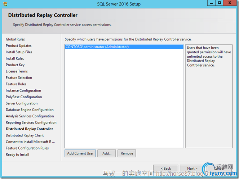This screenshot has width=239, height=179.
Task: Remove the selected user
Action: tap(127, 153)
